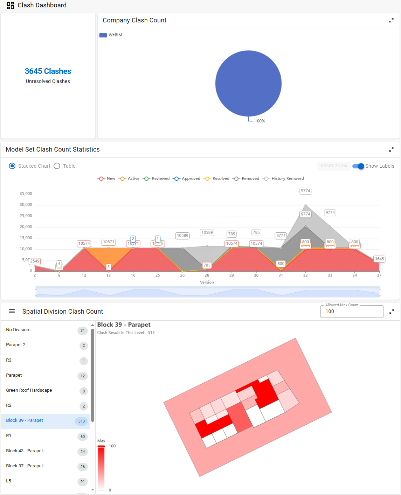Click the 3645 Clashes link
Screen dimensions: 401x495
(x=48, y=71)
